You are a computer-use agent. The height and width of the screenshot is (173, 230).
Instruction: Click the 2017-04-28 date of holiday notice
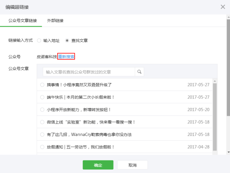[x=198, y=147]
